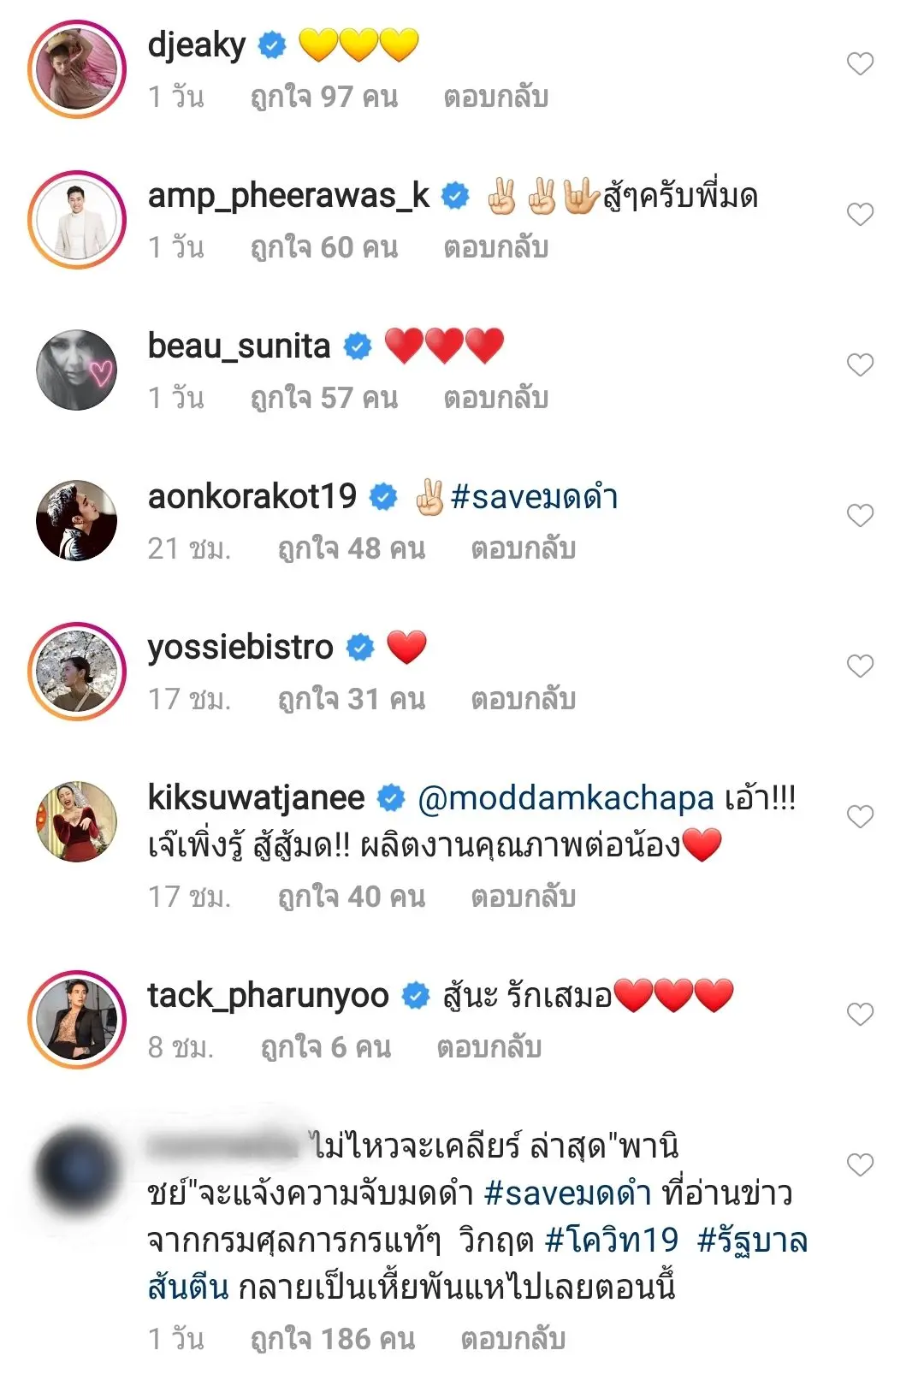
Task: View 186 likes on the last comment
Action: click(x=333, y=1339)
